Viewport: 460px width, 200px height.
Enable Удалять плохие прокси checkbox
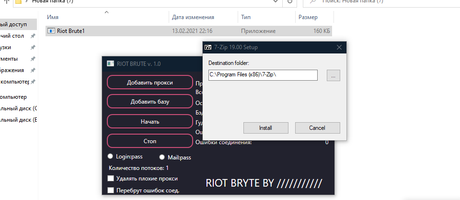[111, 179]
